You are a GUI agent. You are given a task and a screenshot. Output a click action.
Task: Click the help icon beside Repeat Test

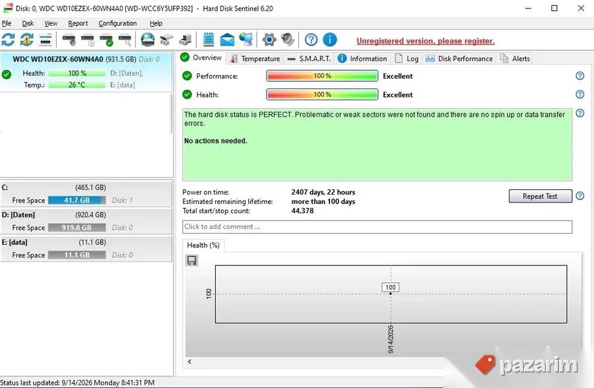click(x=579, y=196)
